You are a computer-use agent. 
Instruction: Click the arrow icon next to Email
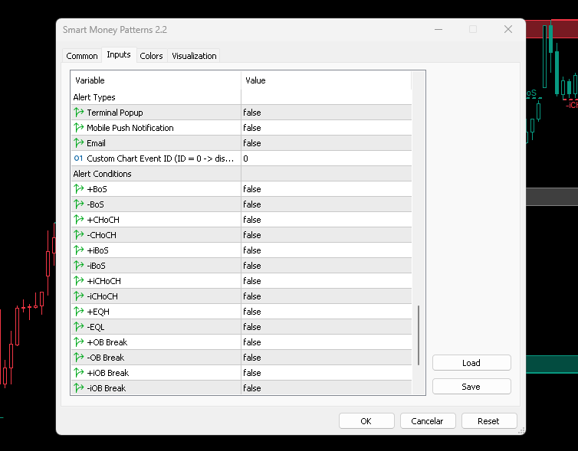pos(78,143)
